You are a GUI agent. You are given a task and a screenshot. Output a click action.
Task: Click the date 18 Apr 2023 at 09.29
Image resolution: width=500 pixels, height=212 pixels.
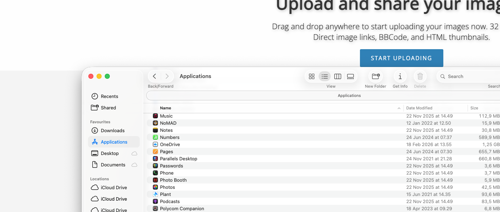pyautogui.click(x=429, y=208)
